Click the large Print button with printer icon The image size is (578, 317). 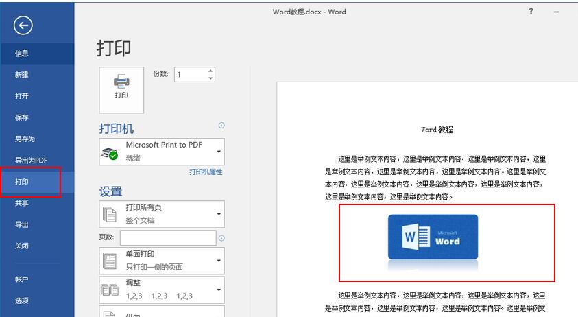pos(121,89)
